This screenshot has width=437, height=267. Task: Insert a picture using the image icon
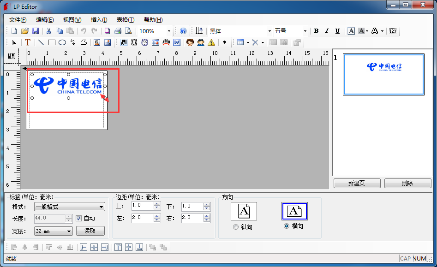pyautogui.click(x=108, y=42)
